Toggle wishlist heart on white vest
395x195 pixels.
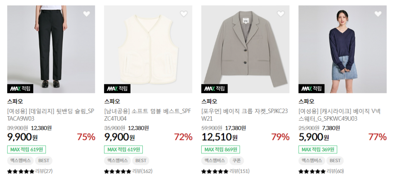(x=184, y=14)
